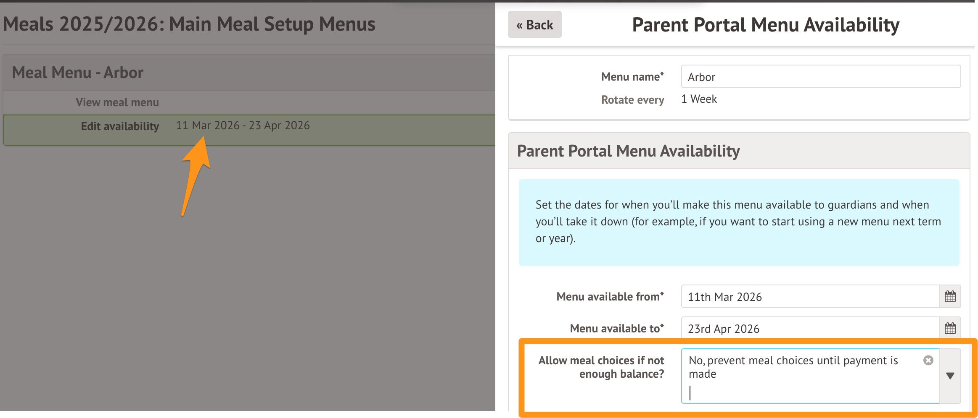Viewport: 978px width, 418px height.
Task: Expand the Allow meal choices dropdown arrow
Action: (950, 376)
